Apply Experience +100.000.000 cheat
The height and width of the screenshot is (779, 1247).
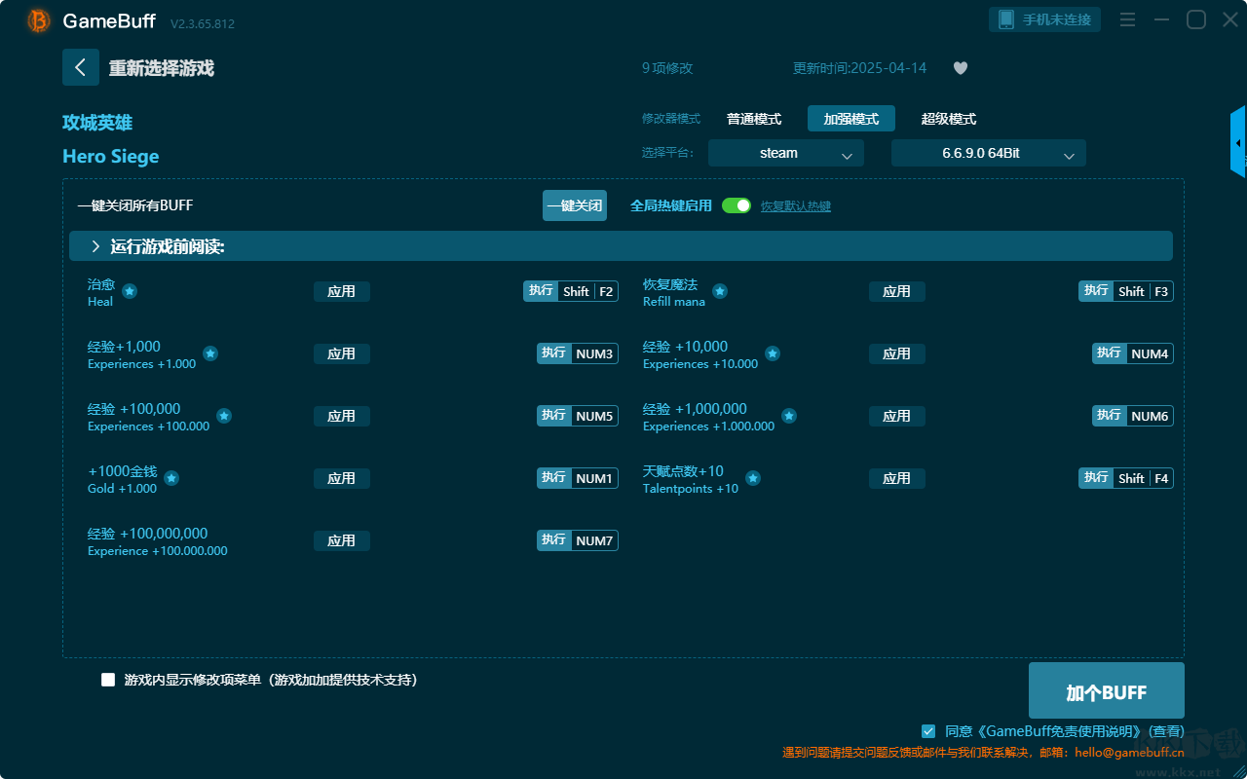pyautogui.click(x=342, y=540)
